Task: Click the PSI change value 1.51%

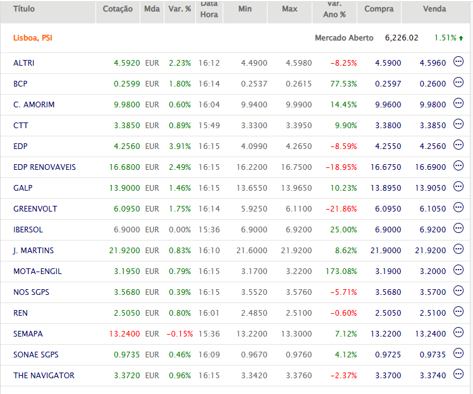Action: [445, 38]
